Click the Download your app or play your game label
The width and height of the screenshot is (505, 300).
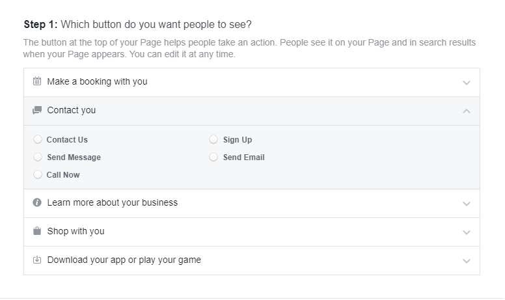pyautogui.click(x=124, y=260)
